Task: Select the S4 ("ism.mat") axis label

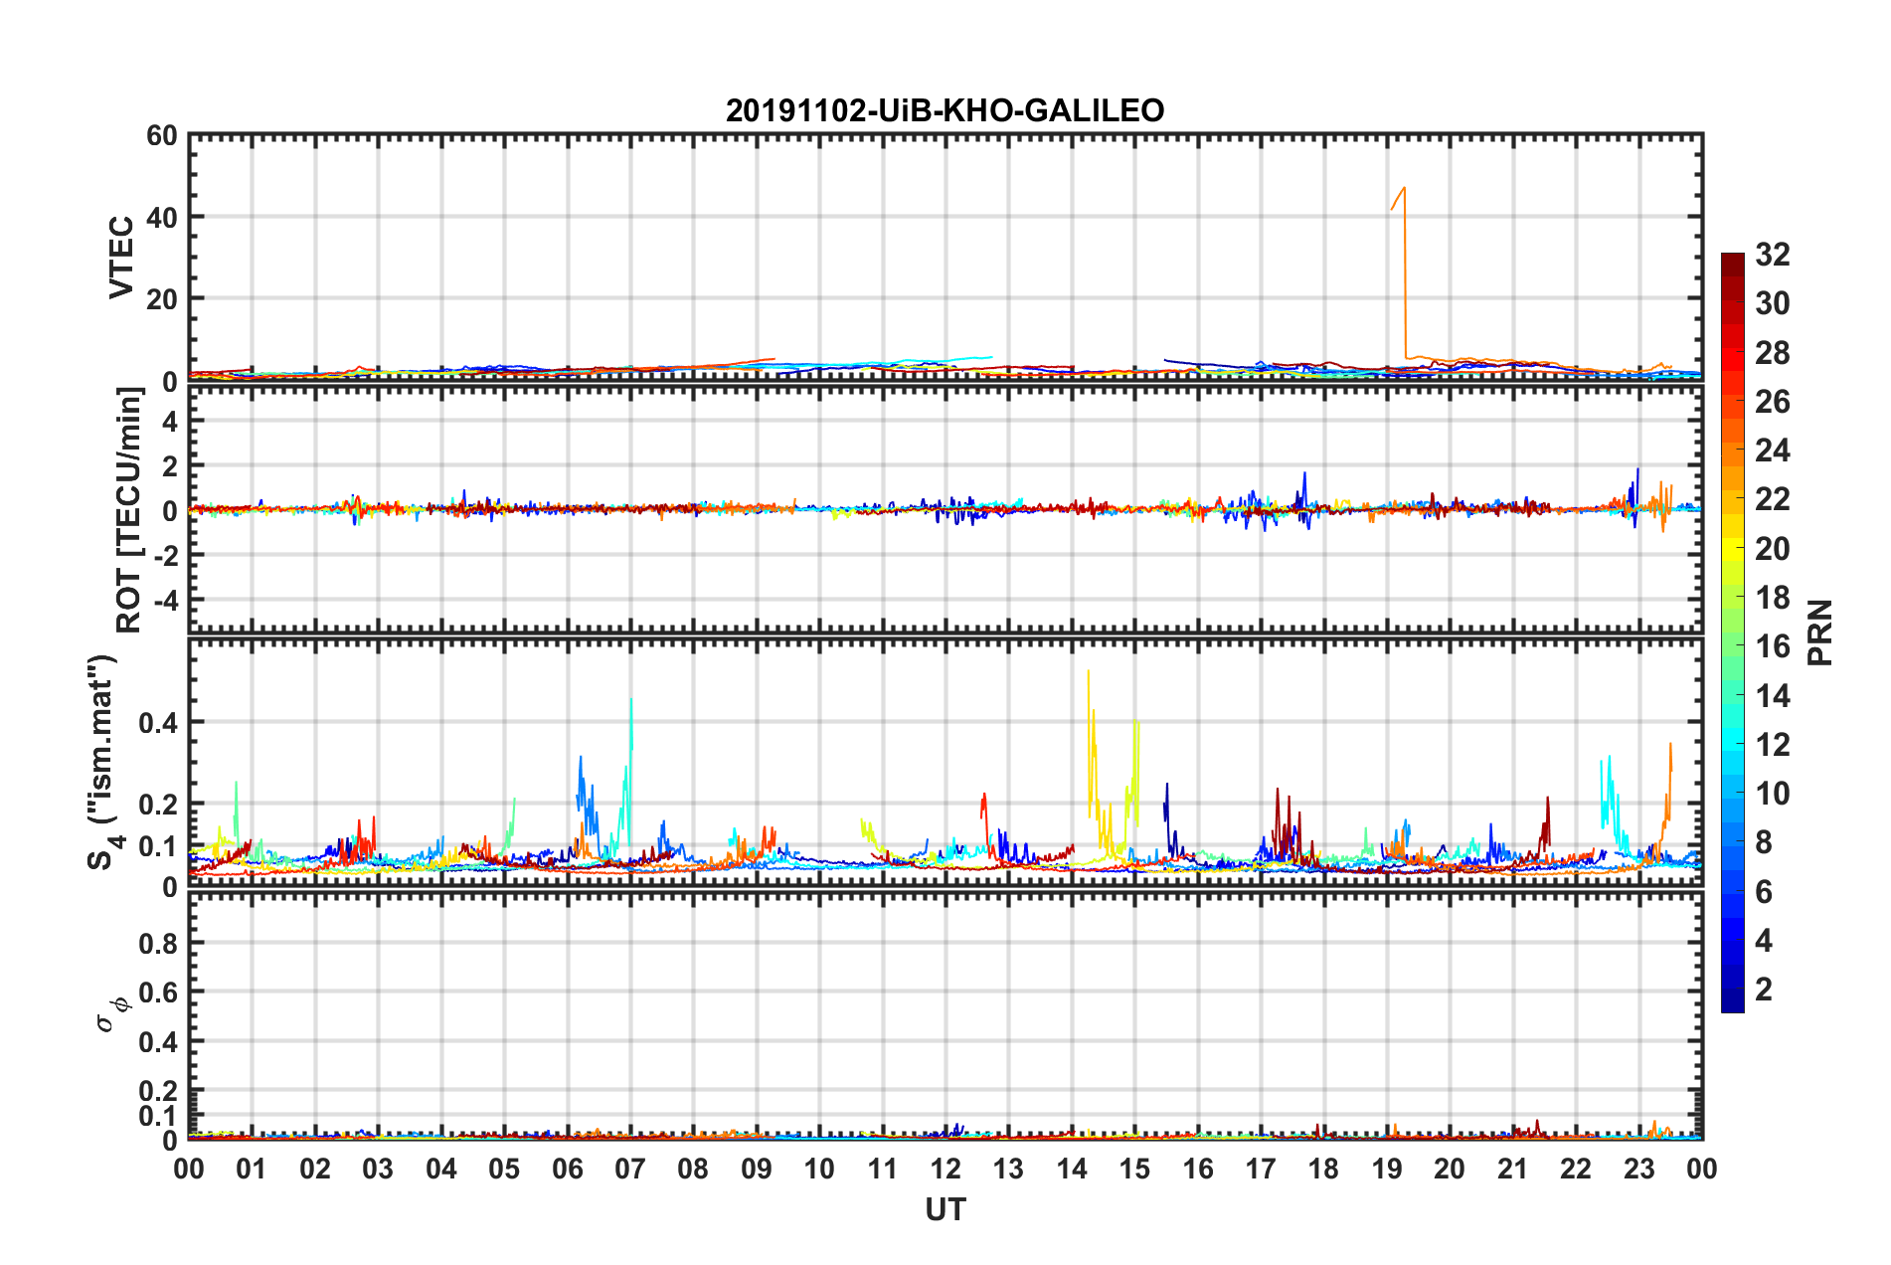Action: 103,762
